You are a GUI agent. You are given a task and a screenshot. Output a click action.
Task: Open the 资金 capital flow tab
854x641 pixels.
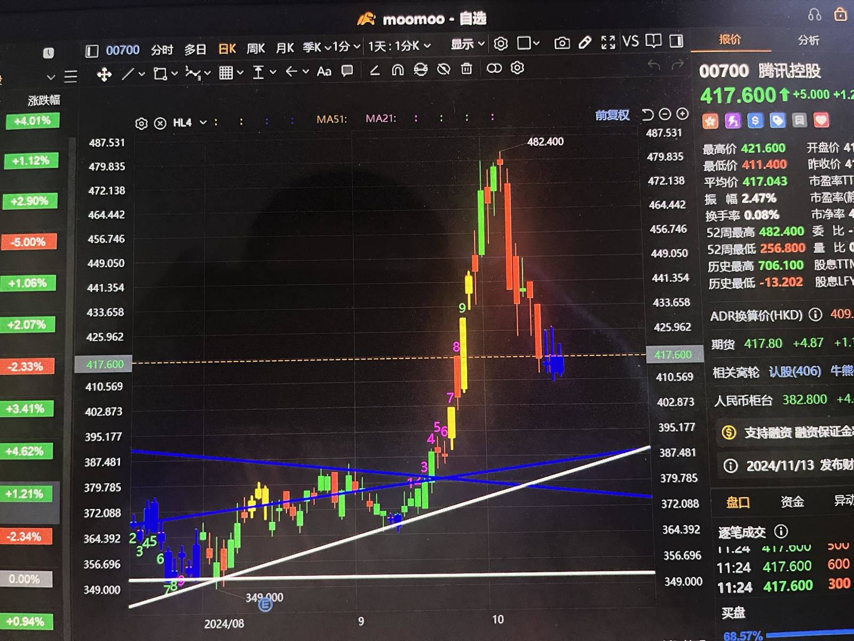pos(792,501)
